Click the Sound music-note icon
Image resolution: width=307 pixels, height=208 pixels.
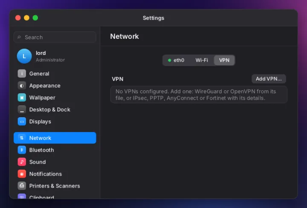pos(22,162)
